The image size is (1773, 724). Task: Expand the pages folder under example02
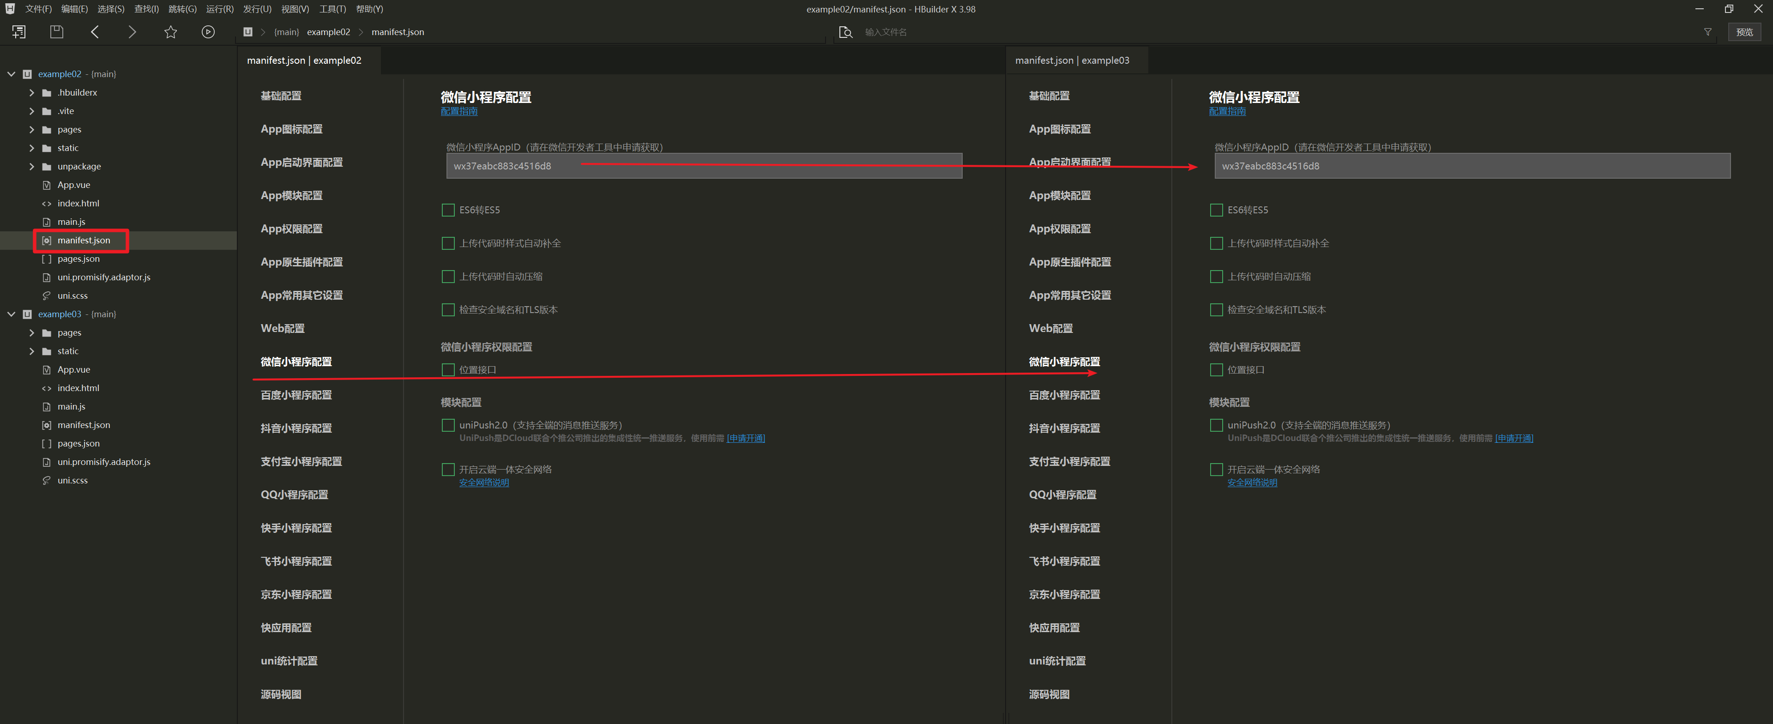[x=31, y=129]
